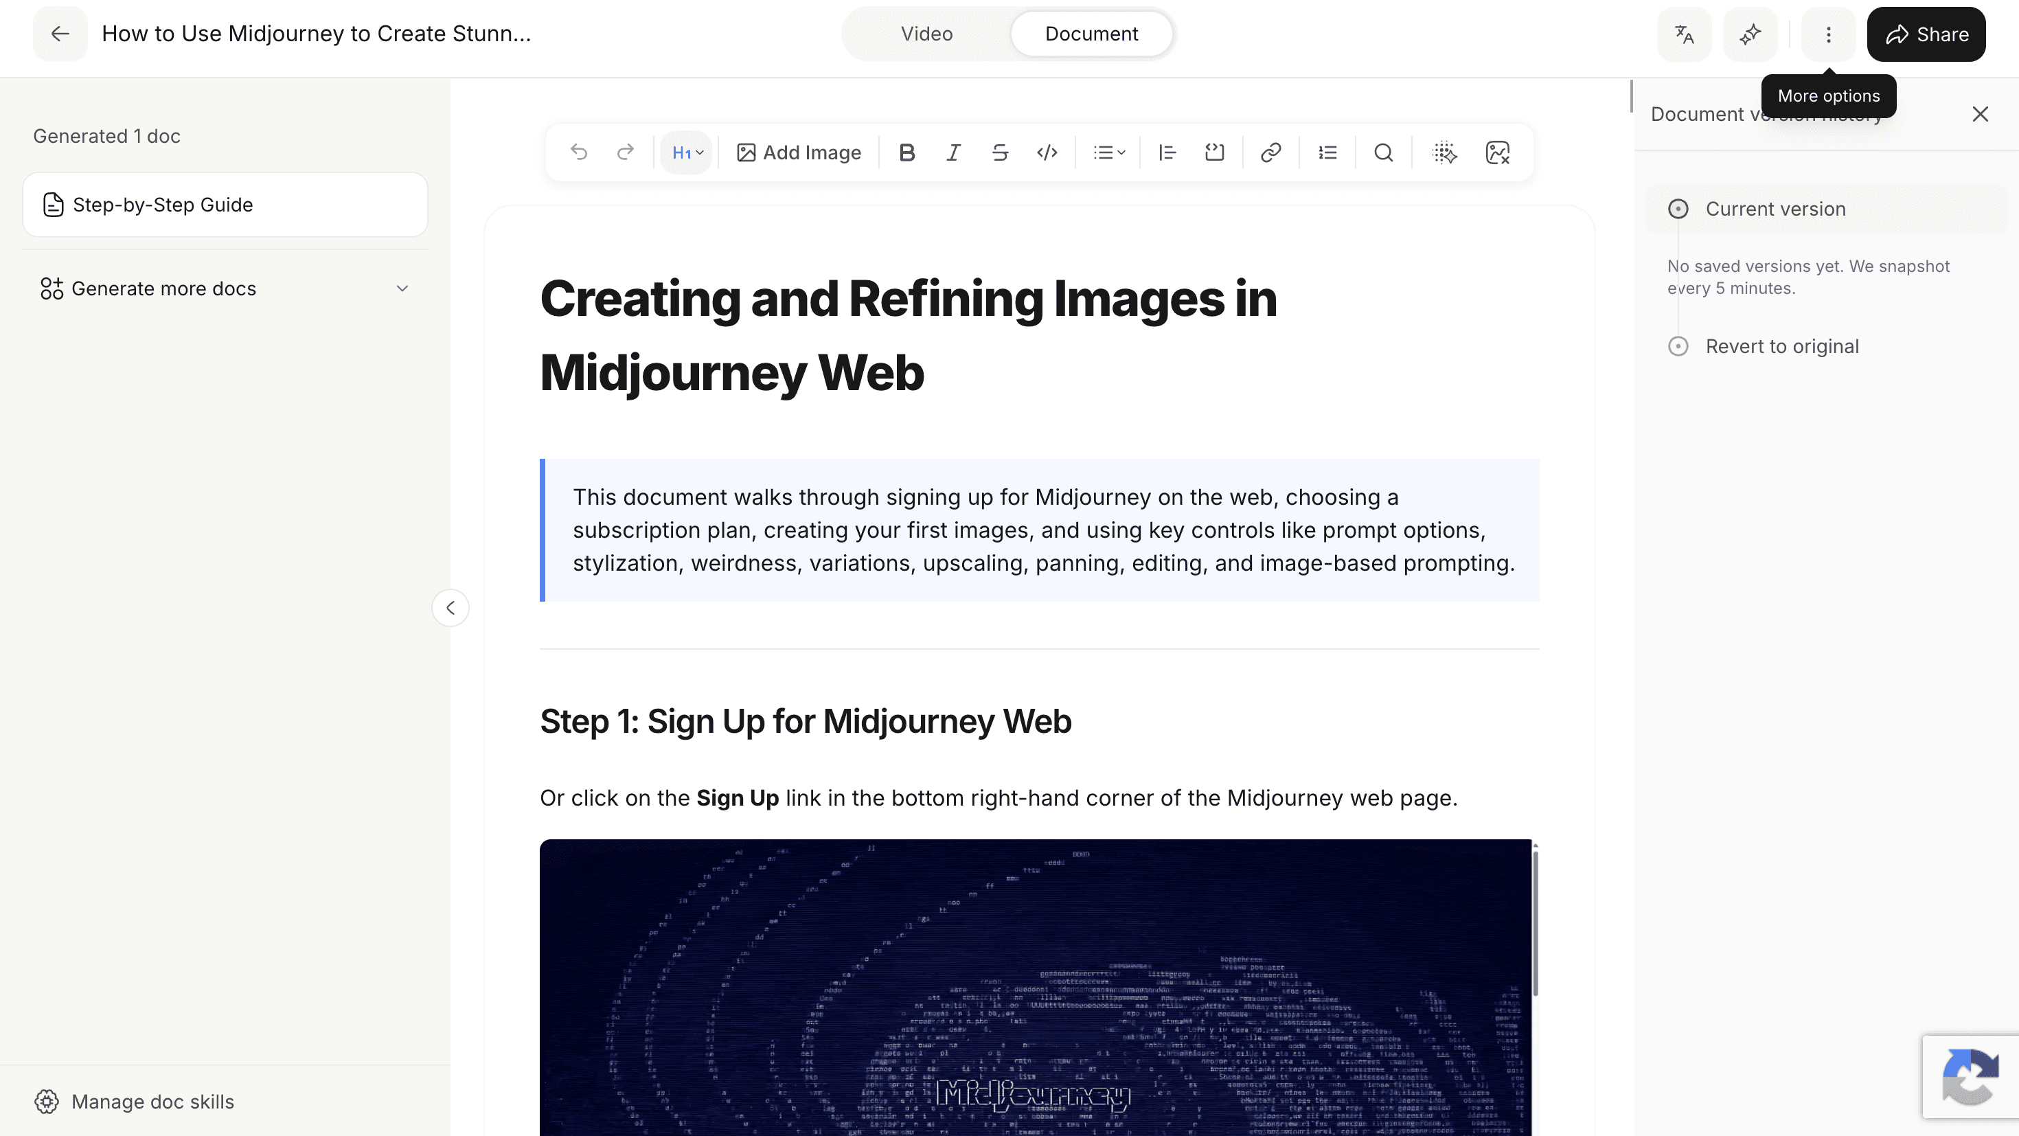2019x1136 pixels.
Task: Apply strikethrough formatting
Action: [1000, 152]
